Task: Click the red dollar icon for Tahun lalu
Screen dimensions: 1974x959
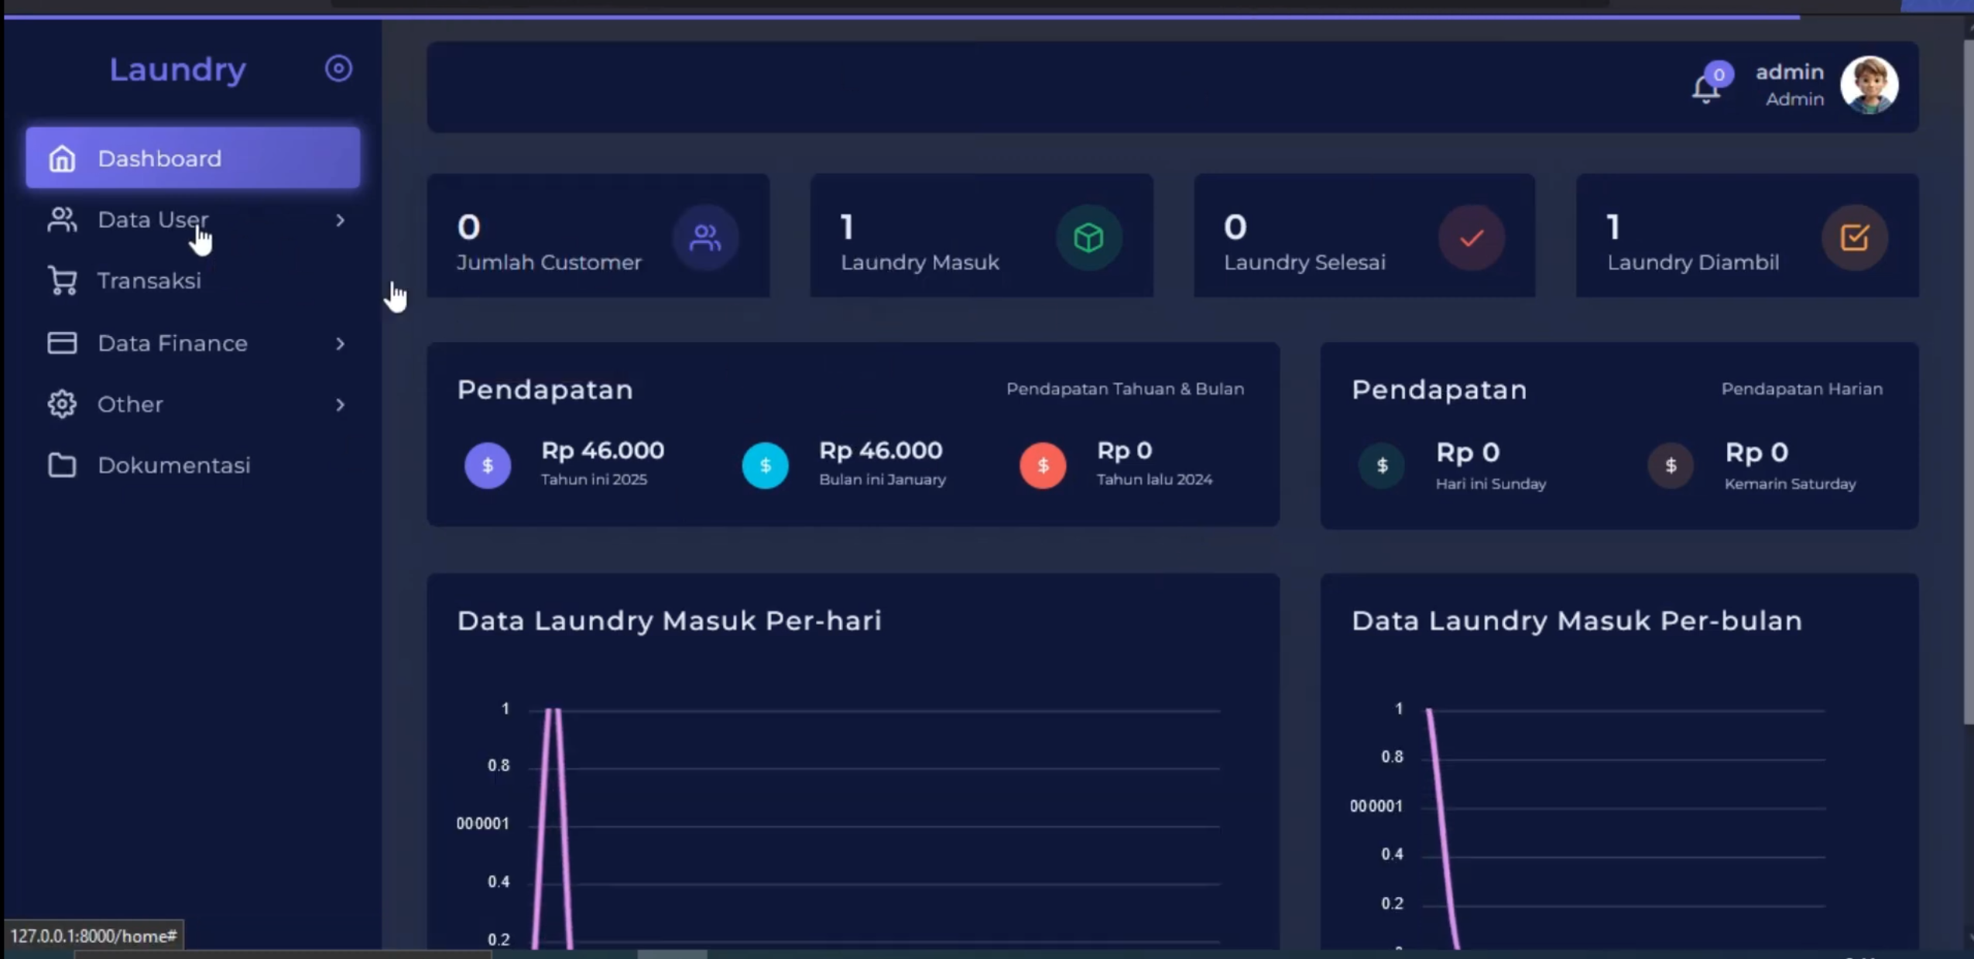Action: point(1043,465)
